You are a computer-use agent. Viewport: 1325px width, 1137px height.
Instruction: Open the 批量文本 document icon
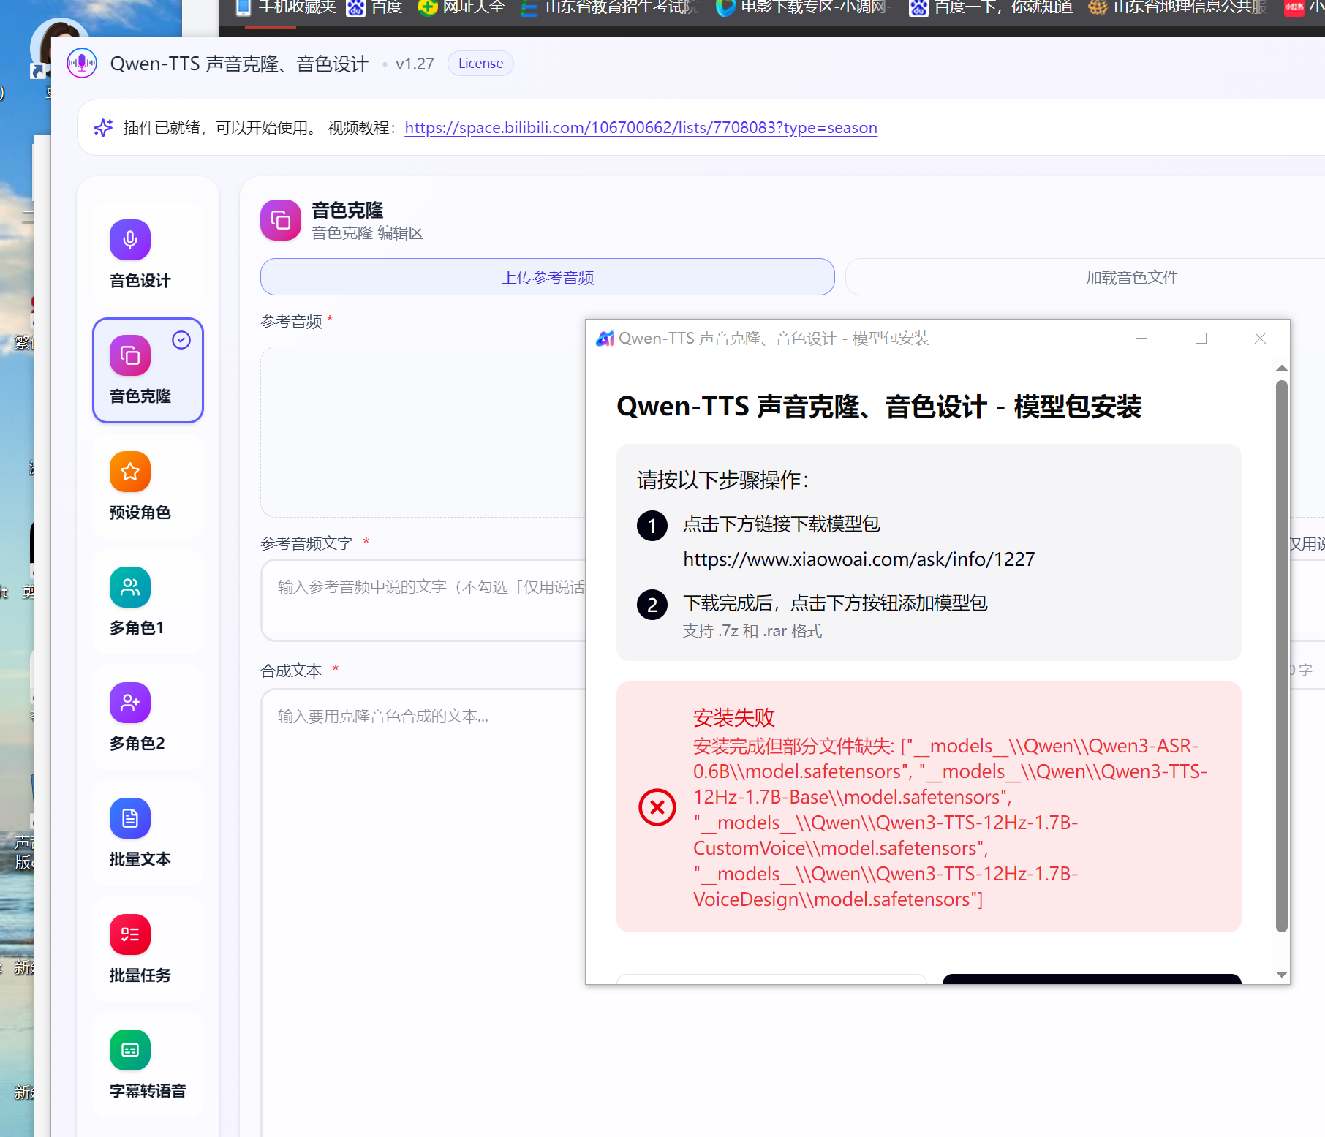point(130,818)
